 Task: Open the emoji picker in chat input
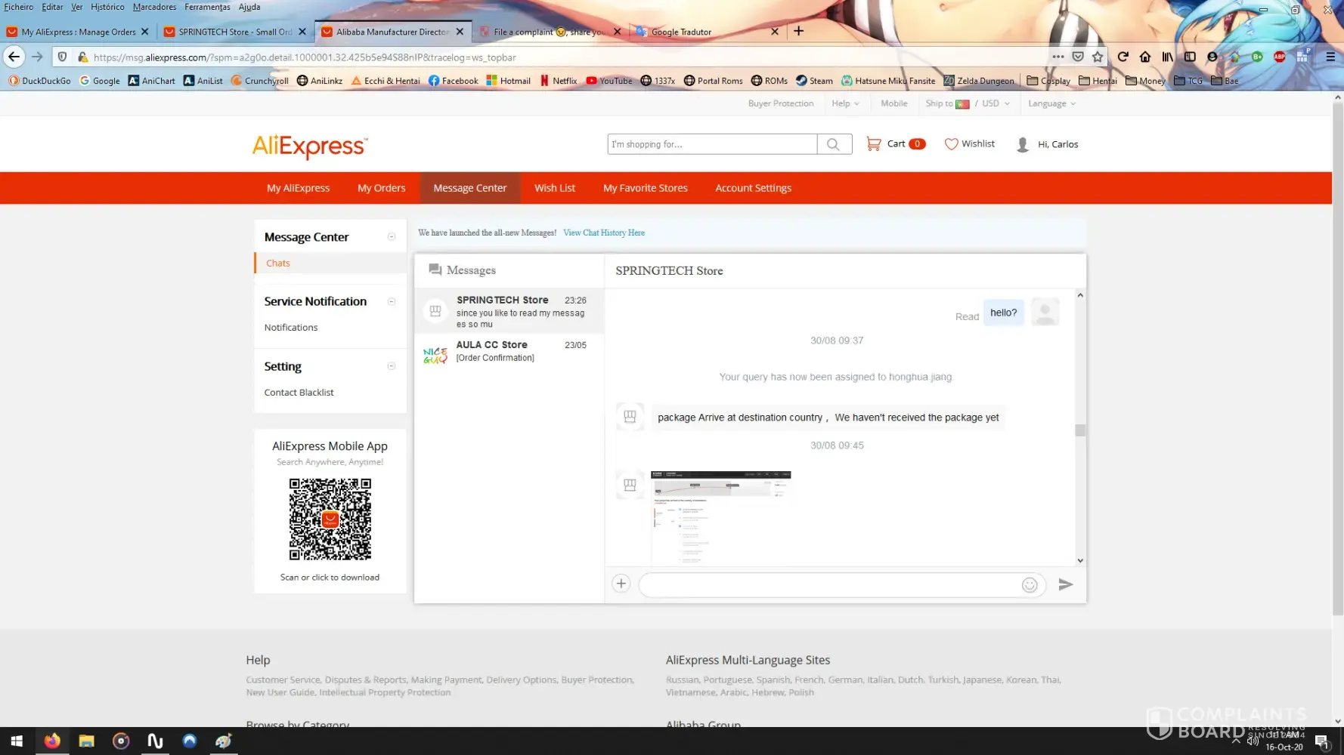[x=1029, y=585]
